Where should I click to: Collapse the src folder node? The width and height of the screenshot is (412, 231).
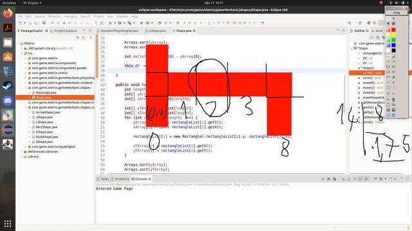(x=22, y=53)
